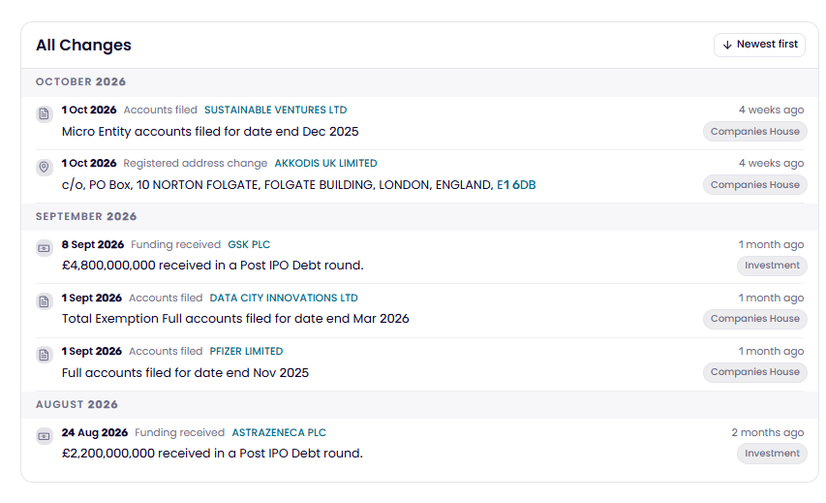This screenshot has width=826, height=503.
Task: Click the E1 6DB postcode link
Action: click(x=516, y=185)
